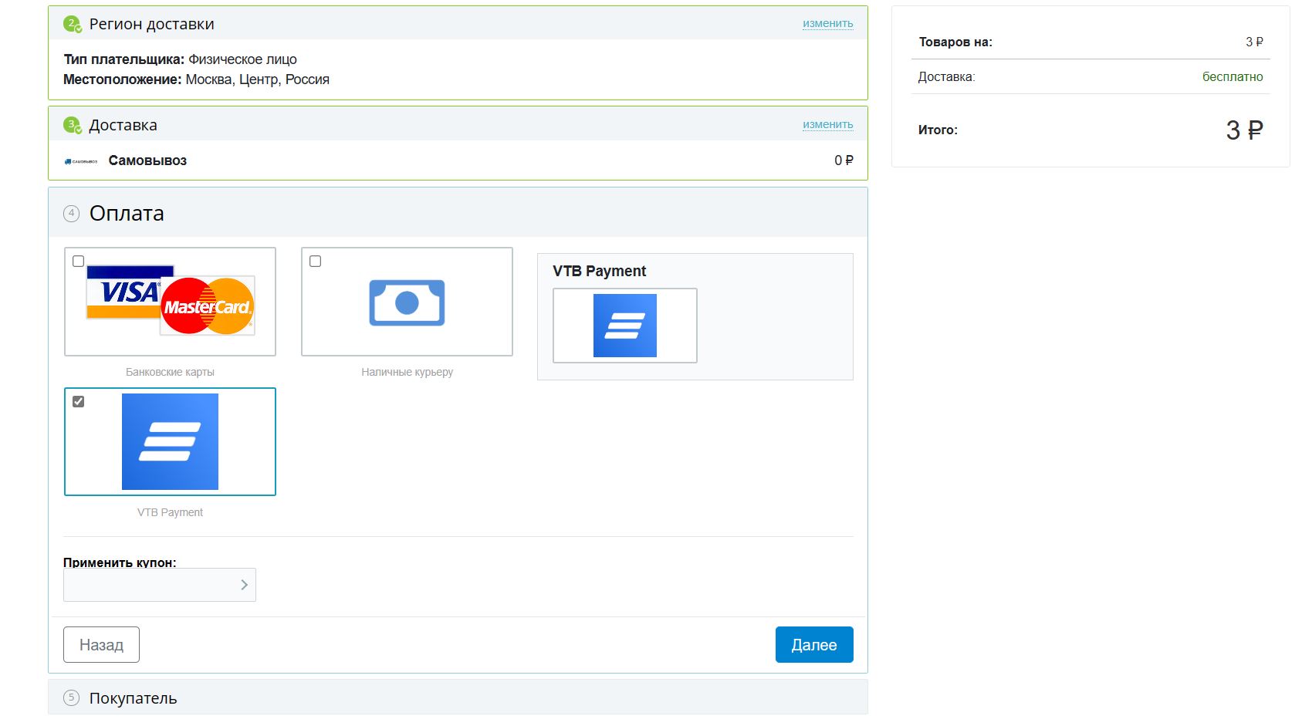This screenshot has height=726, width=1312.
Task: Click the Самовывоз delivery logo icon
Action: (80, 161)
